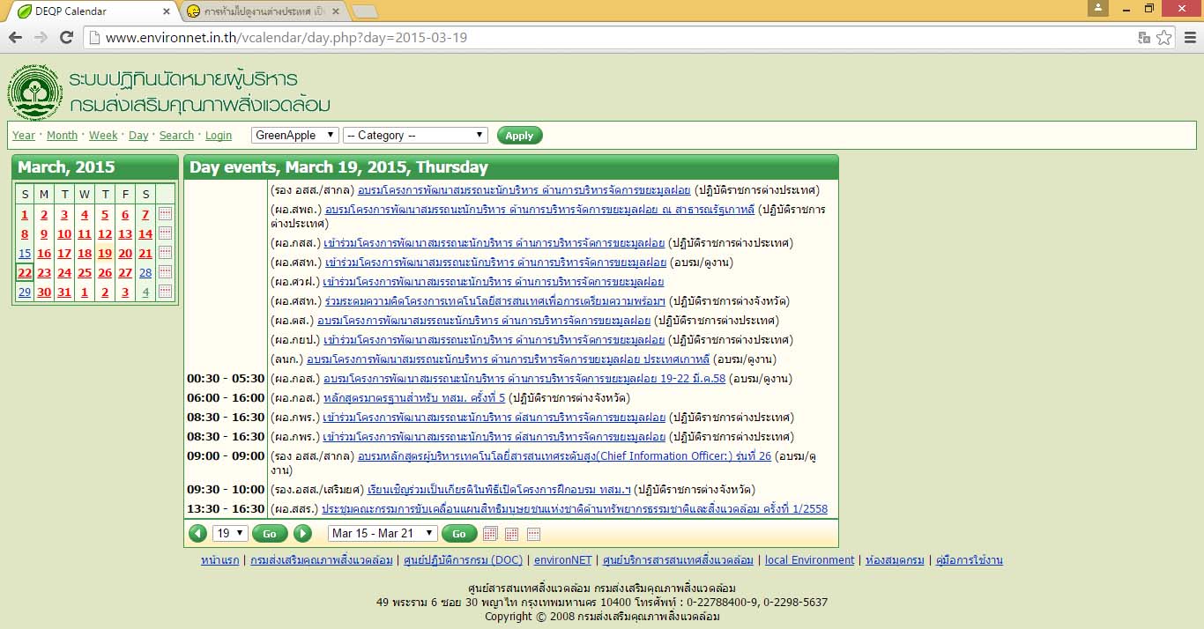Open week view icon for March 1 row

pyautogui.click(x=165, y=214)
